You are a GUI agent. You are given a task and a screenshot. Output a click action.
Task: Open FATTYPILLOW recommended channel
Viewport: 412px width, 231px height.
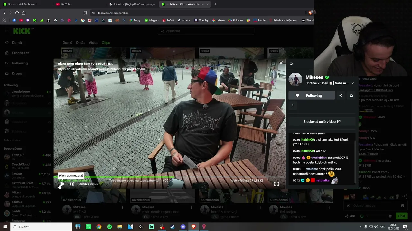coord(27,185)
